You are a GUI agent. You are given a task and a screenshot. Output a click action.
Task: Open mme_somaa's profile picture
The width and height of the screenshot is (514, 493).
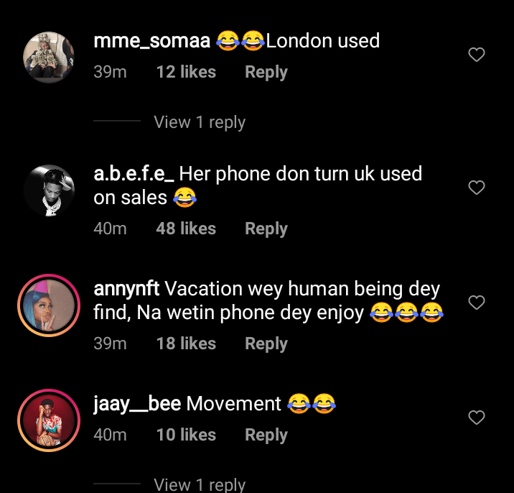point(49,57)
